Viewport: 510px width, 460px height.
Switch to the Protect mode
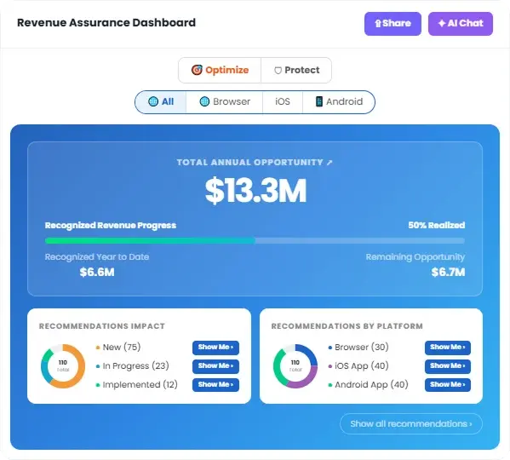[296, 70]
